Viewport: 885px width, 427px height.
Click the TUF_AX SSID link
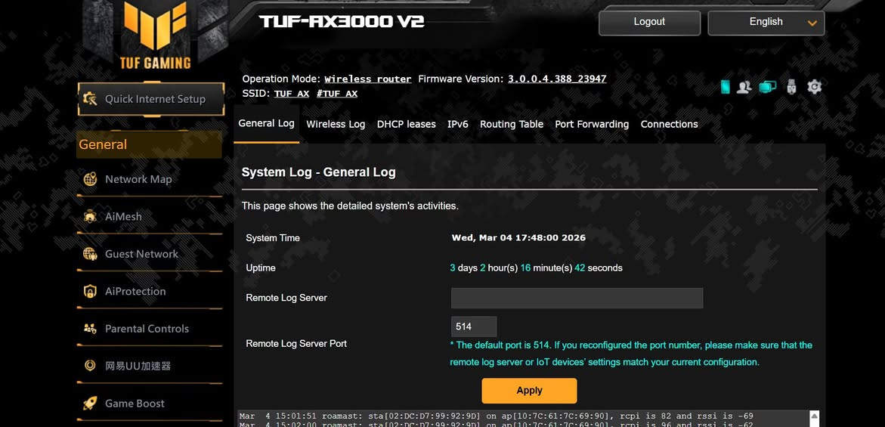coord(292,94)
